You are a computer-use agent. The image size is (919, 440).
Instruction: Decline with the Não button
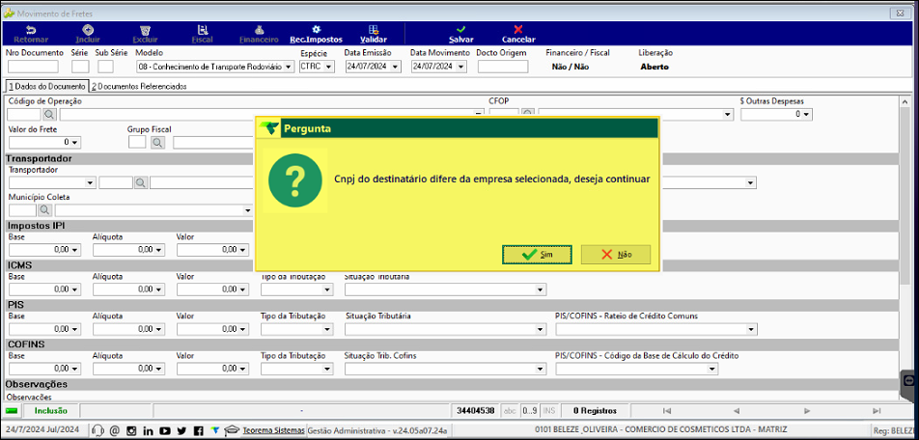(x=616, y=255)
